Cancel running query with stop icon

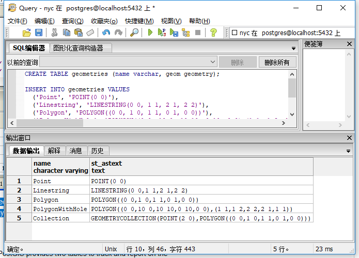point(198,33)
